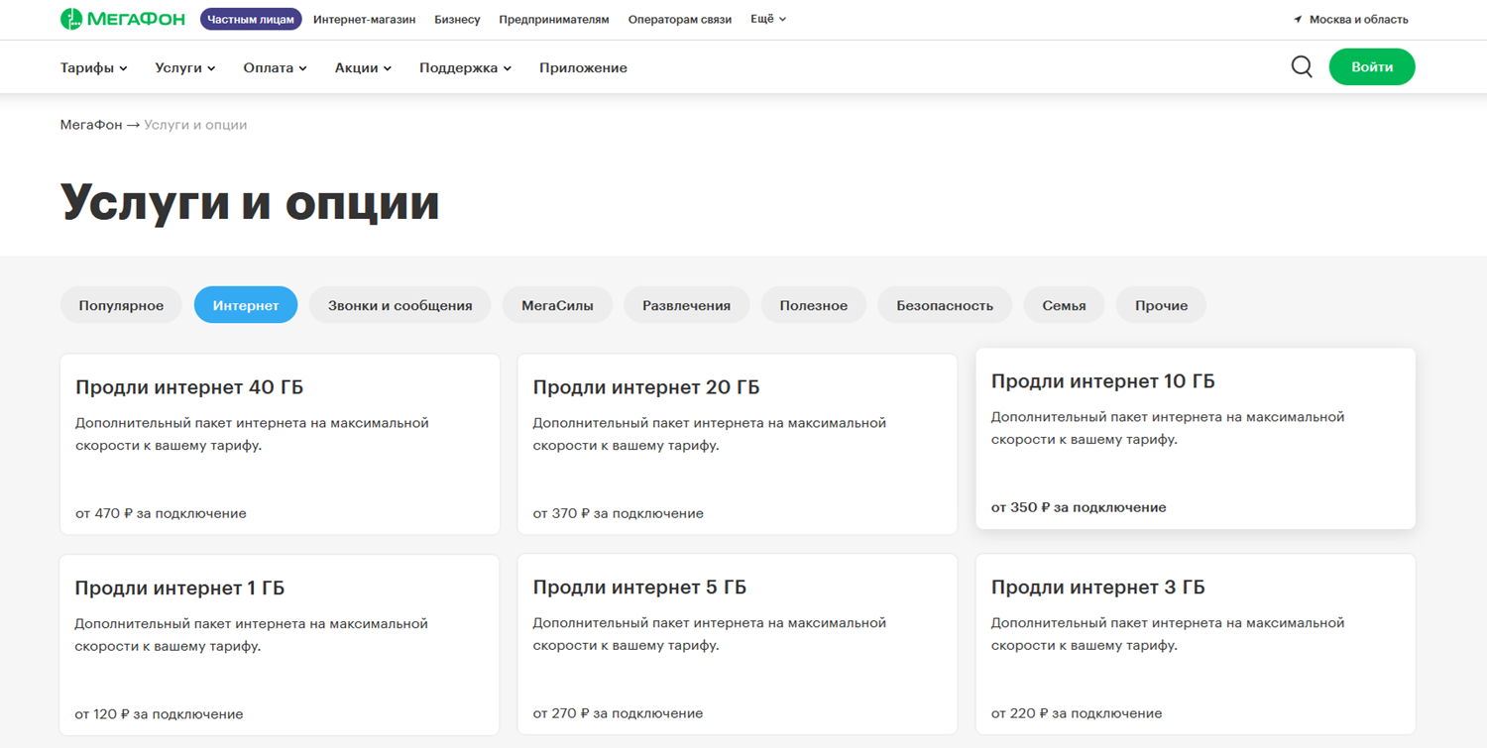Expand the Ещё top menu
Image resolution: width=1487 pixels, height=748 pixels.
[x=768, y=19]
